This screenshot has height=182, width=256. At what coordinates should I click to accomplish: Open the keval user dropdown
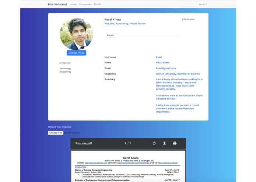tap(203, 4)
